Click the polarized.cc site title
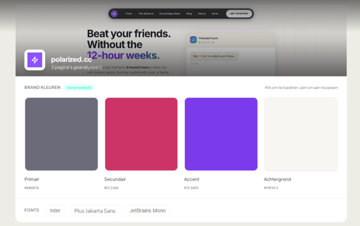 [x=72, y=59]
